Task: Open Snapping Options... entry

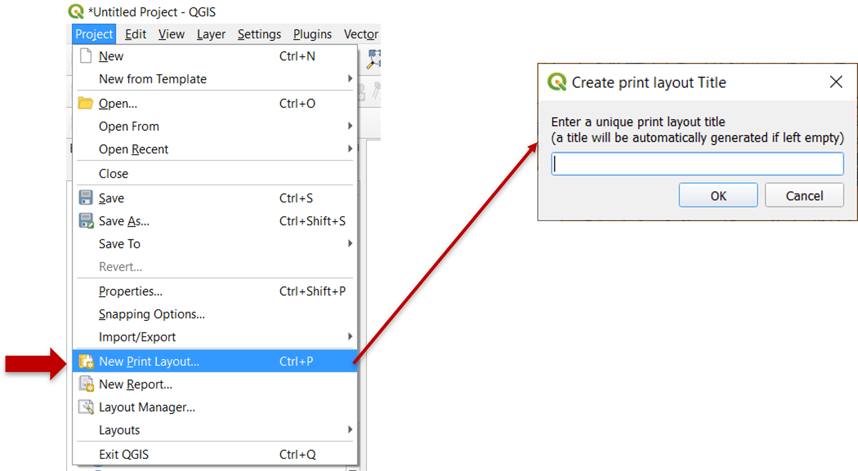Action: 215,314
